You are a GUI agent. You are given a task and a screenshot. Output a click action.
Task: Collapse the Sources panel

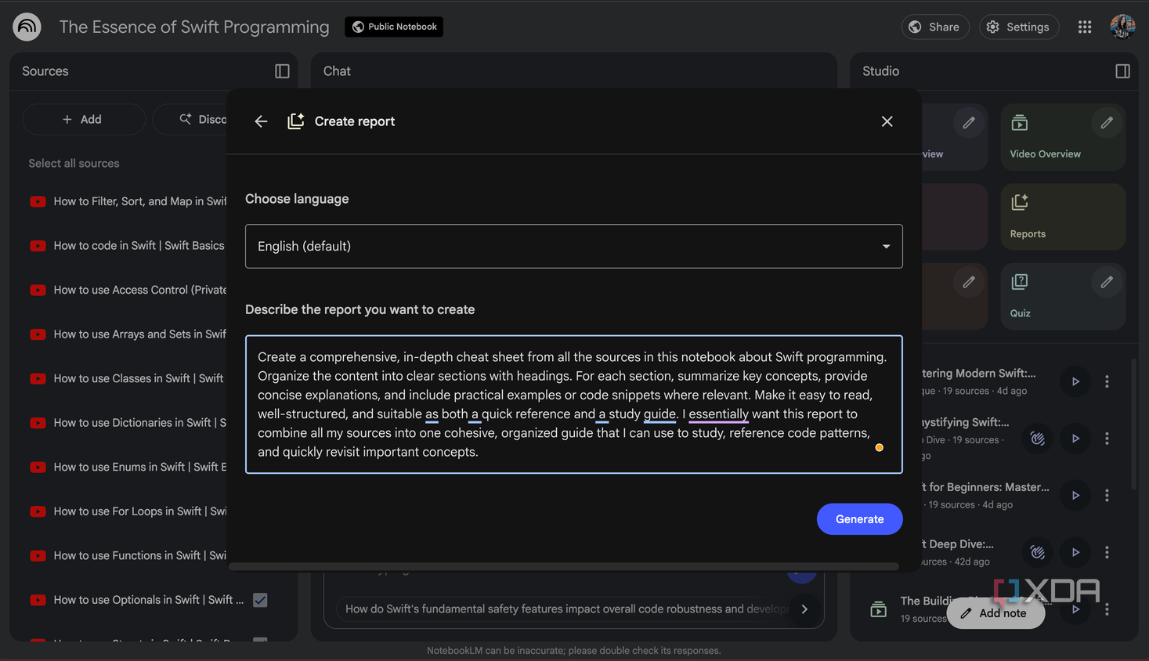[x=282, y=71]
